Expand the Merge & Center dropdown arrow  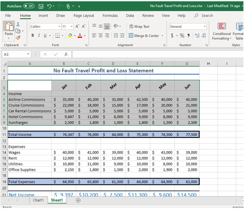(x=162, y=36)
